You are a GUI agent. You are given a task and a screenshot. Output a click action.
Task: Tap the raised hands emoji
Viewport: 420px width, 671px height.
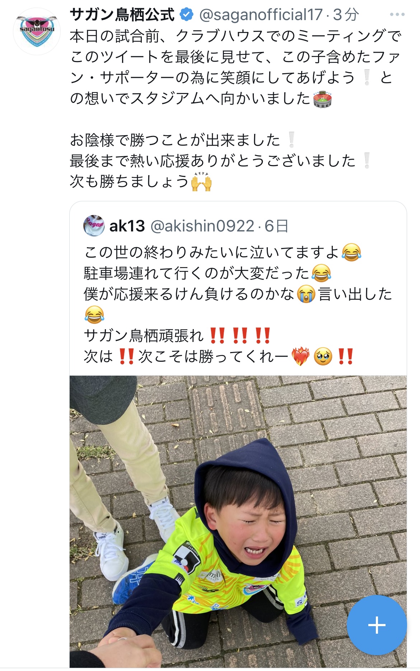[201, 182]
